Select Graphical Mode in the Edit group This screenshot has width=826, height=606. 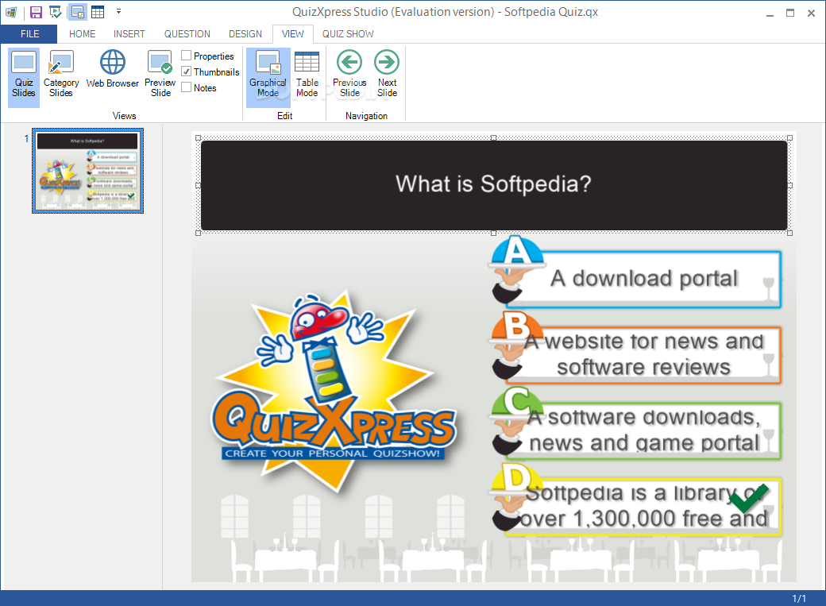(x=268, y=78)
